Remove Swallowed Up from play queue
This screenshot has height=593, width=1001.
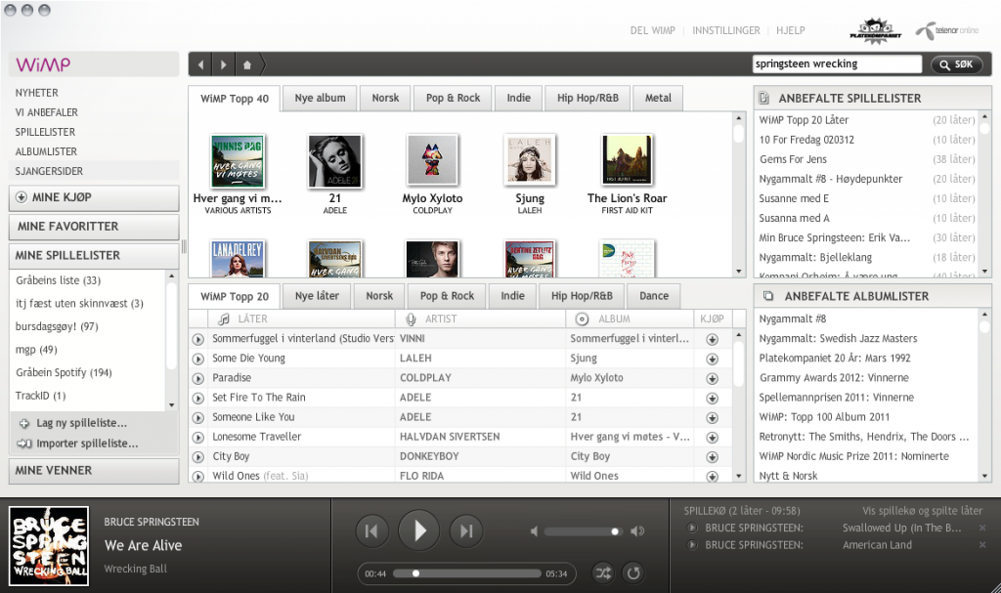point(982,528)
